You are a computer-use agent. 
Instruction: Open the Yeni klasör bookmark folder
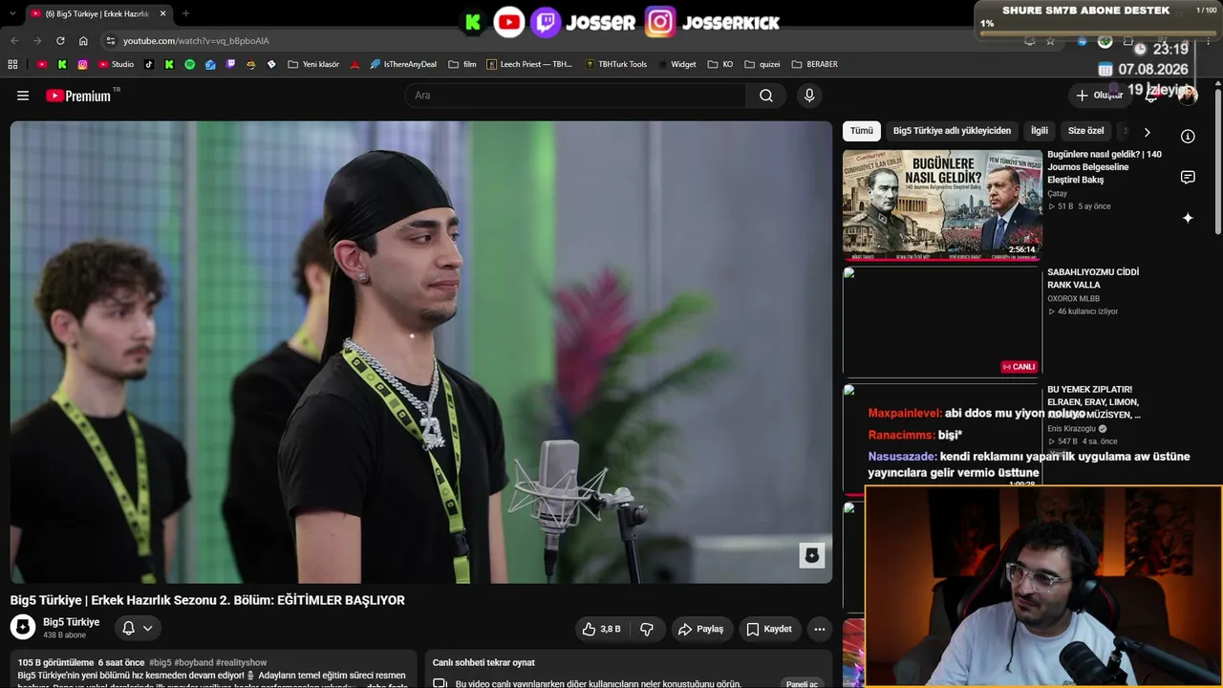pyautogui.click(x=313, y=65)
